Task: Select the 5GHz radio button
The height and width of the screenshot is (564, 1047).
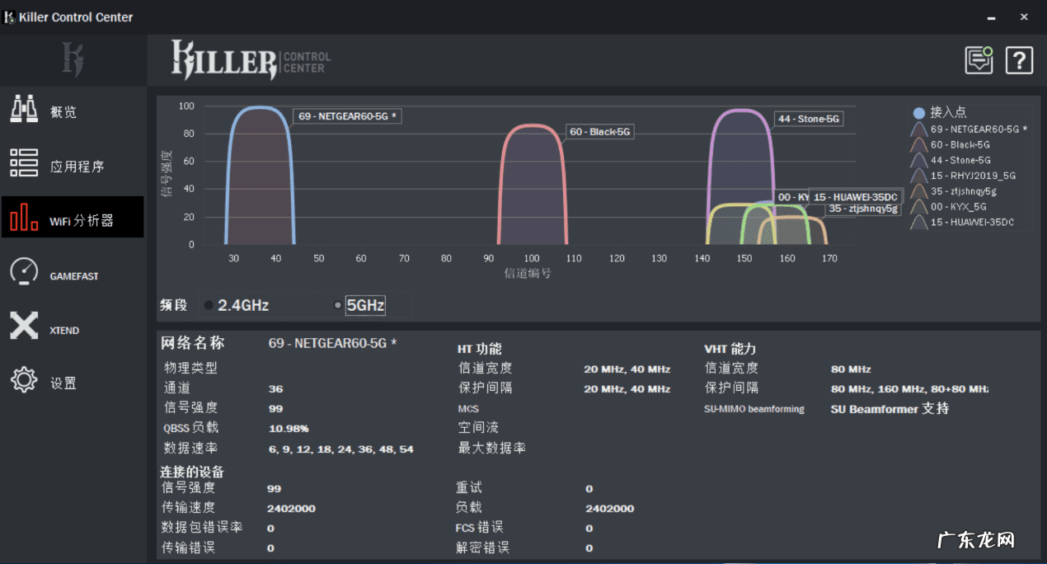Action: coord(338,304)
